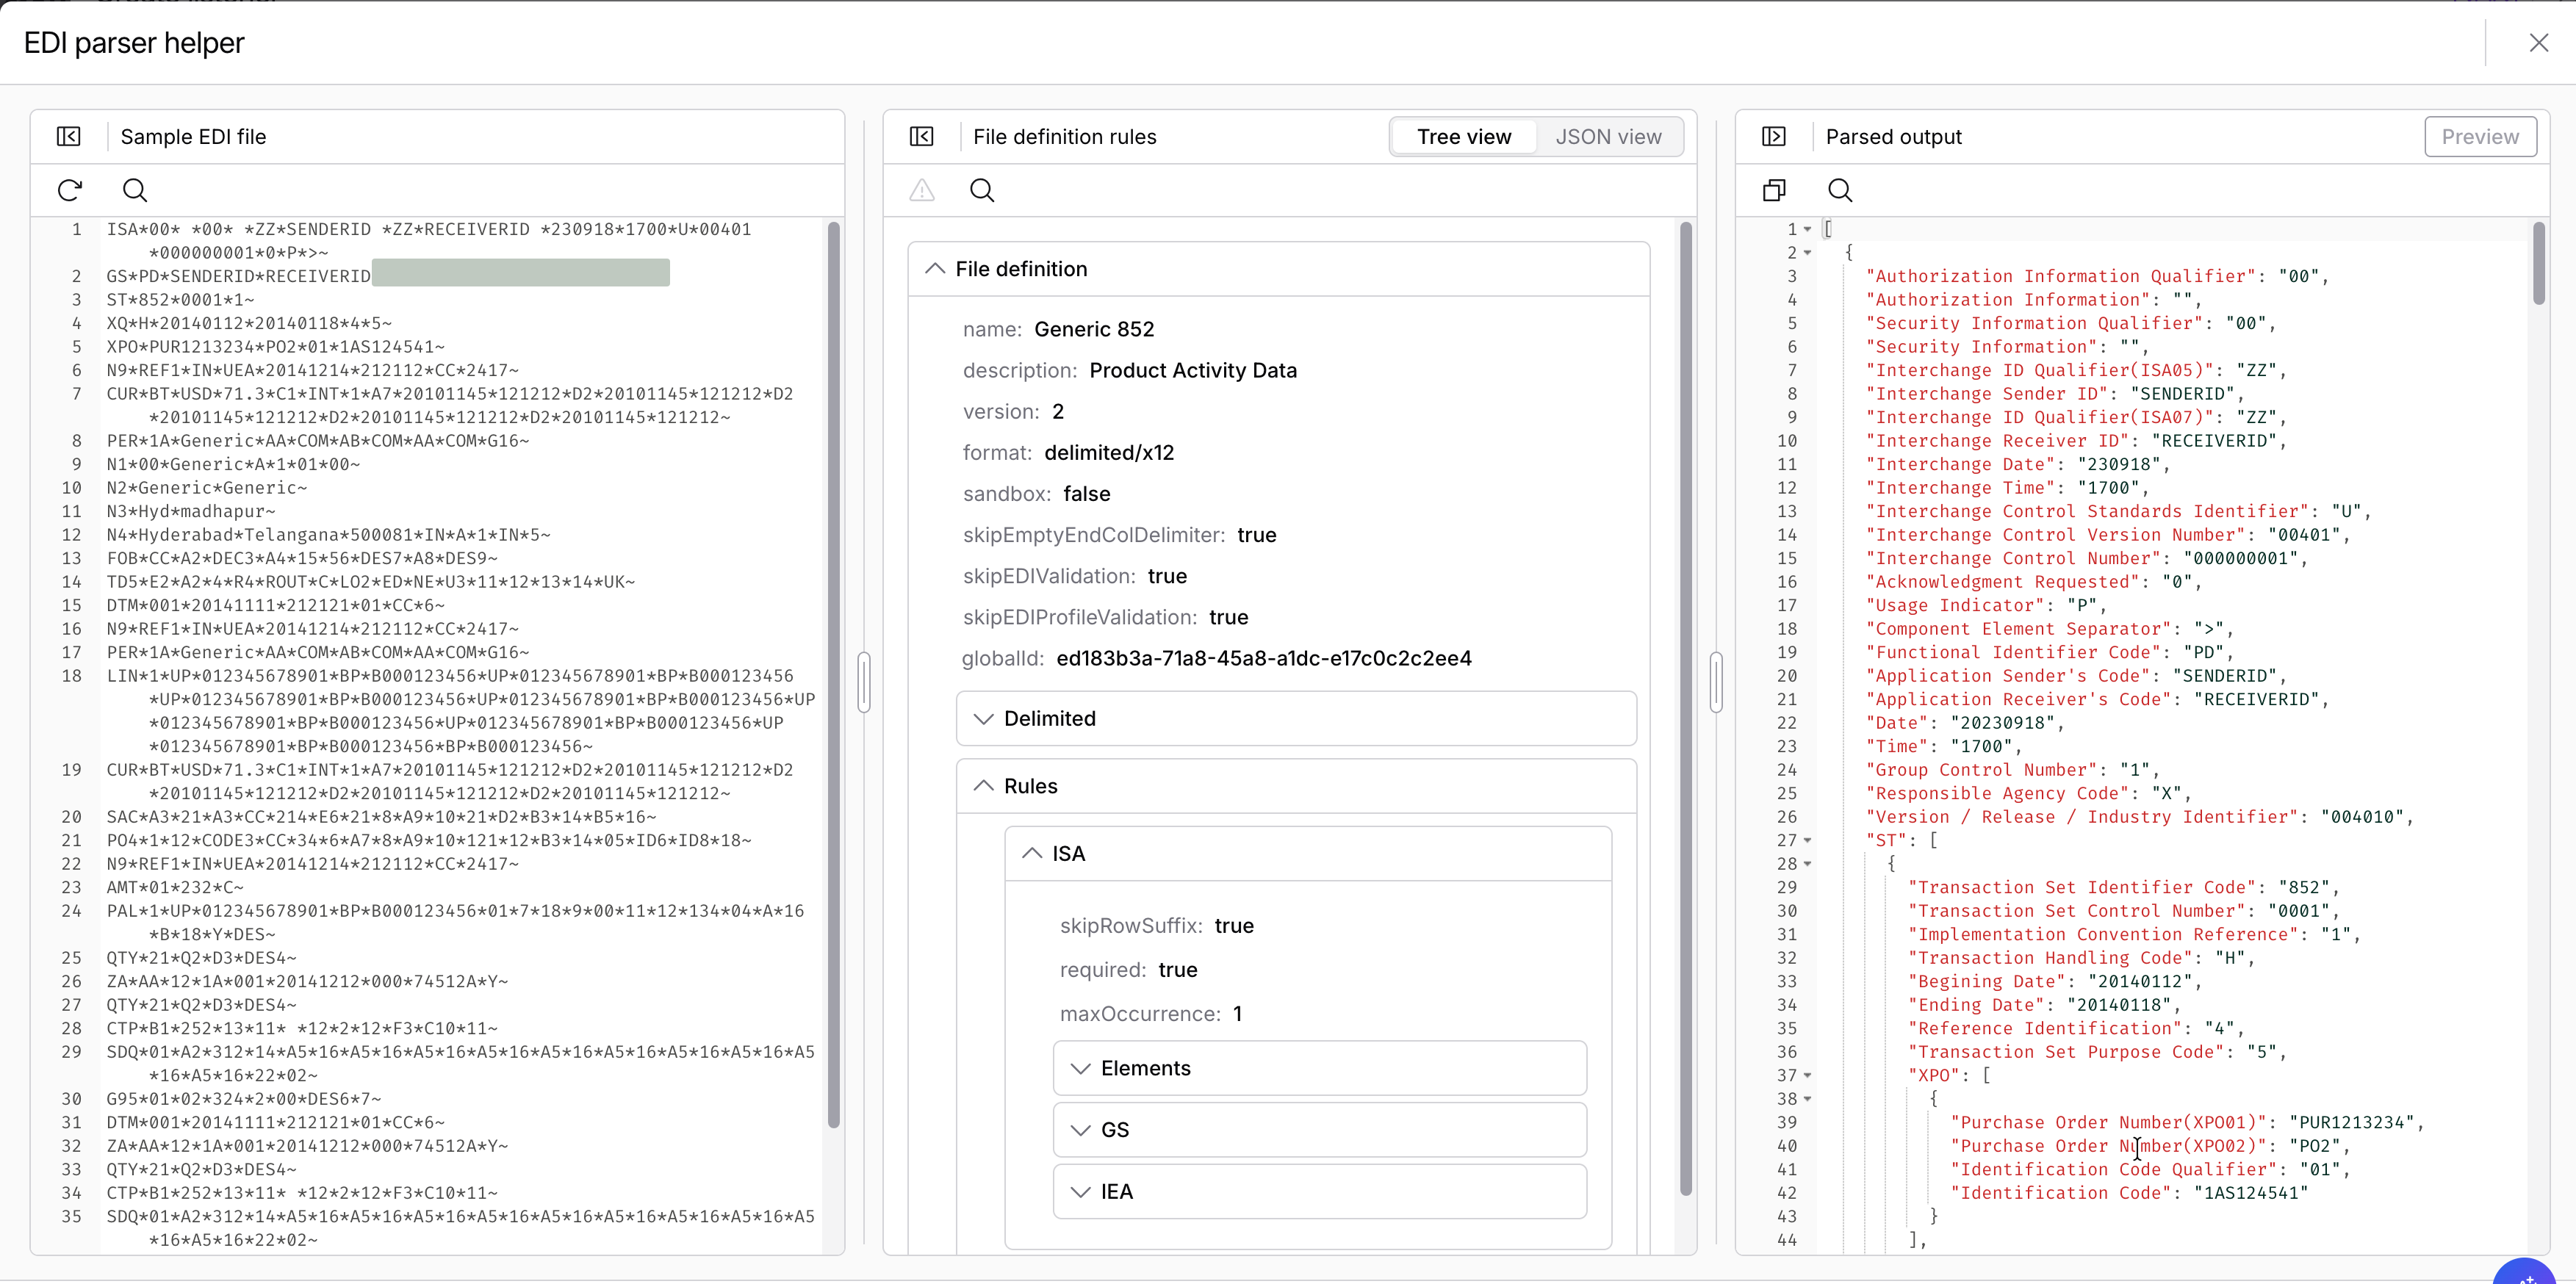Fold JSON line 28 object
This screenshot has width=2576, height=1284.
tap(1808, 864)
